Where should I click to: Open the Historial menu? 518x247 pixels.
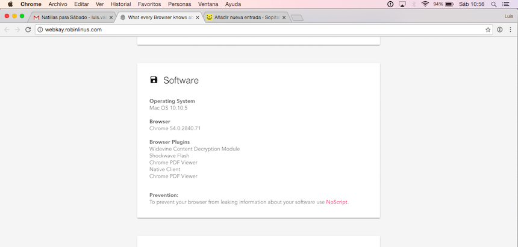[120, 4]
